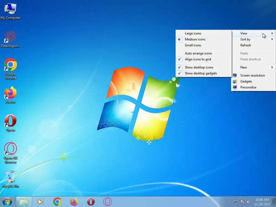This screenshot has width=276, height=207.
Task: Toggle Show desktop gadgets
Action: [x=203, y=73]
